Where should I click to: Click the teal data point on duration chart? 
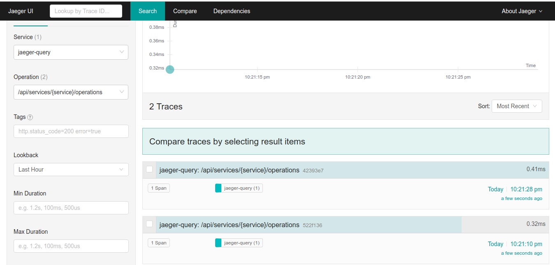[170, 69]
